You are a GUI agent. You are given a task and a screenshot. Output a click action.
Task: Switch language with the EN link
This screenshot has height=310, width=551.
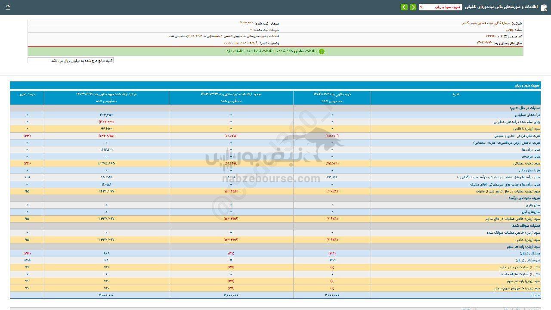(8, 7)
